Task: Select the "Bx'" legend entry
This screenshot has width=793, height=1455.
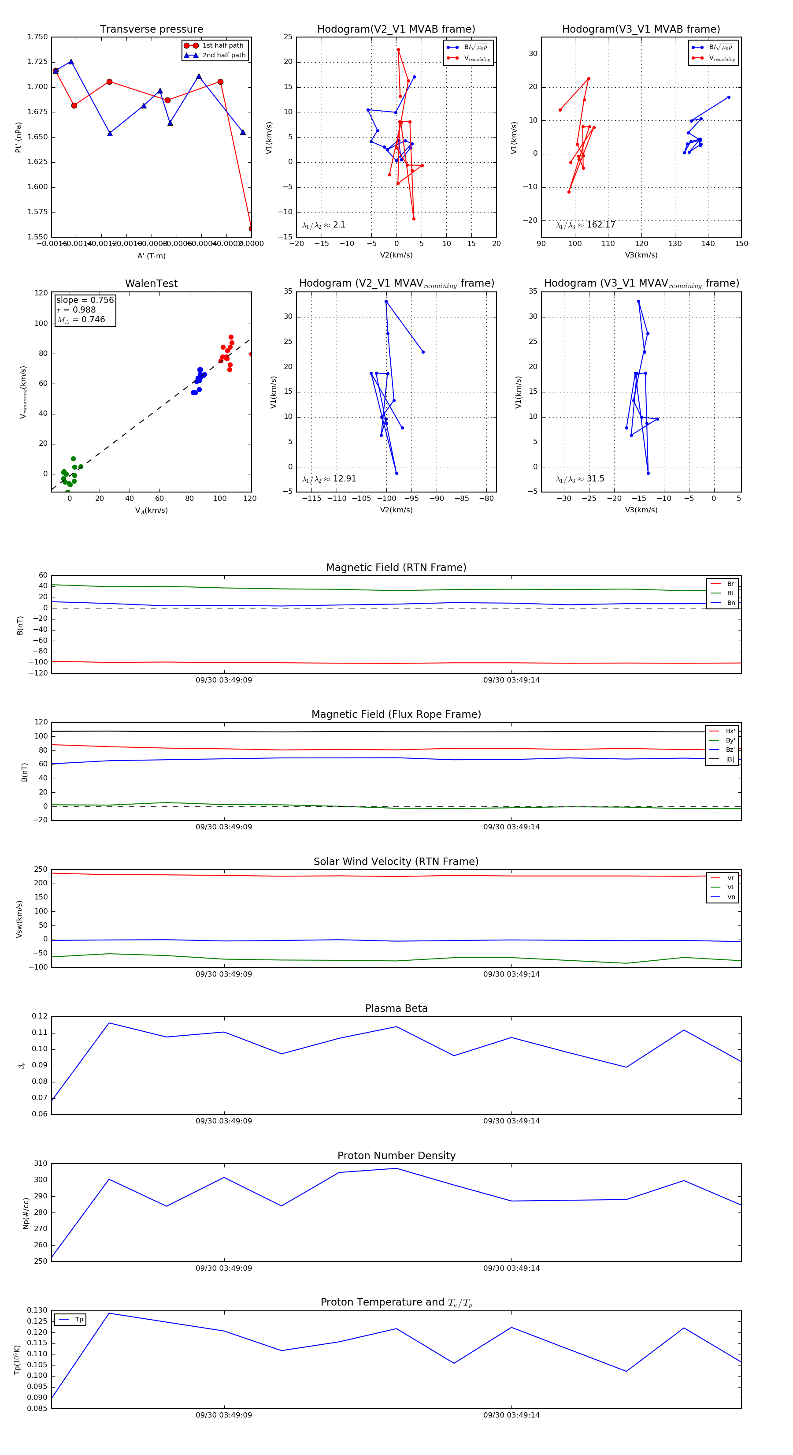Action: click(722, 731)
